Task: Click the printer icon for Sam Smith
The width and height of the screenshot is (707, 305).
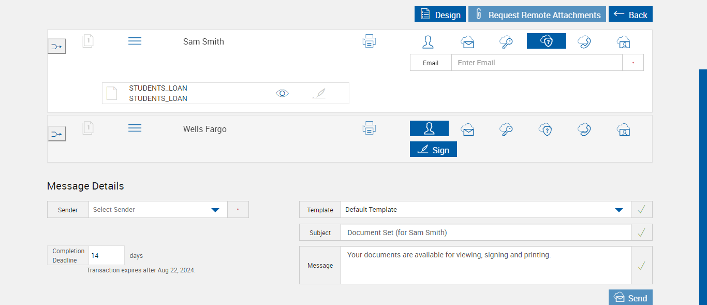Action: [369, 41]
